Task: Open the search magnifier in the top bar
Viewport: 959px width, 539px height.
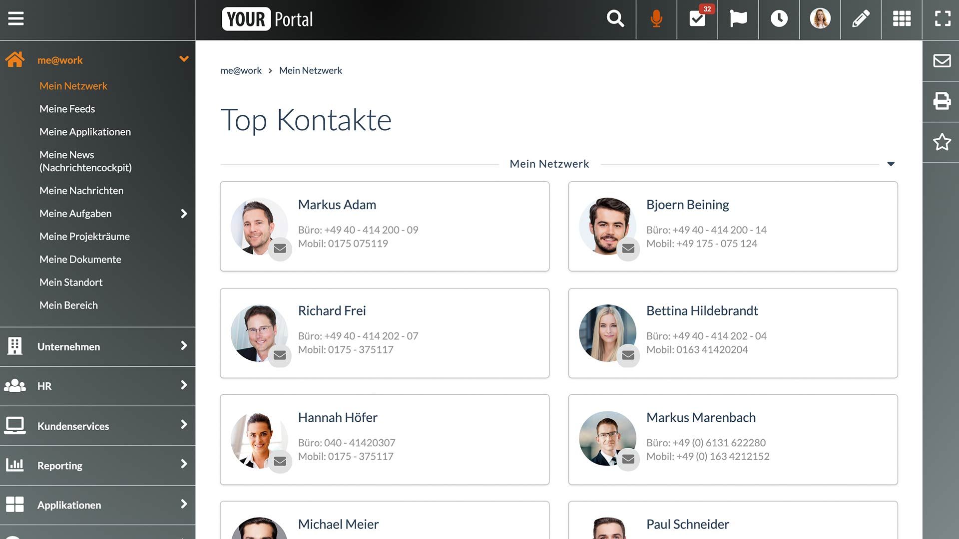Action: tap(615, 19)
